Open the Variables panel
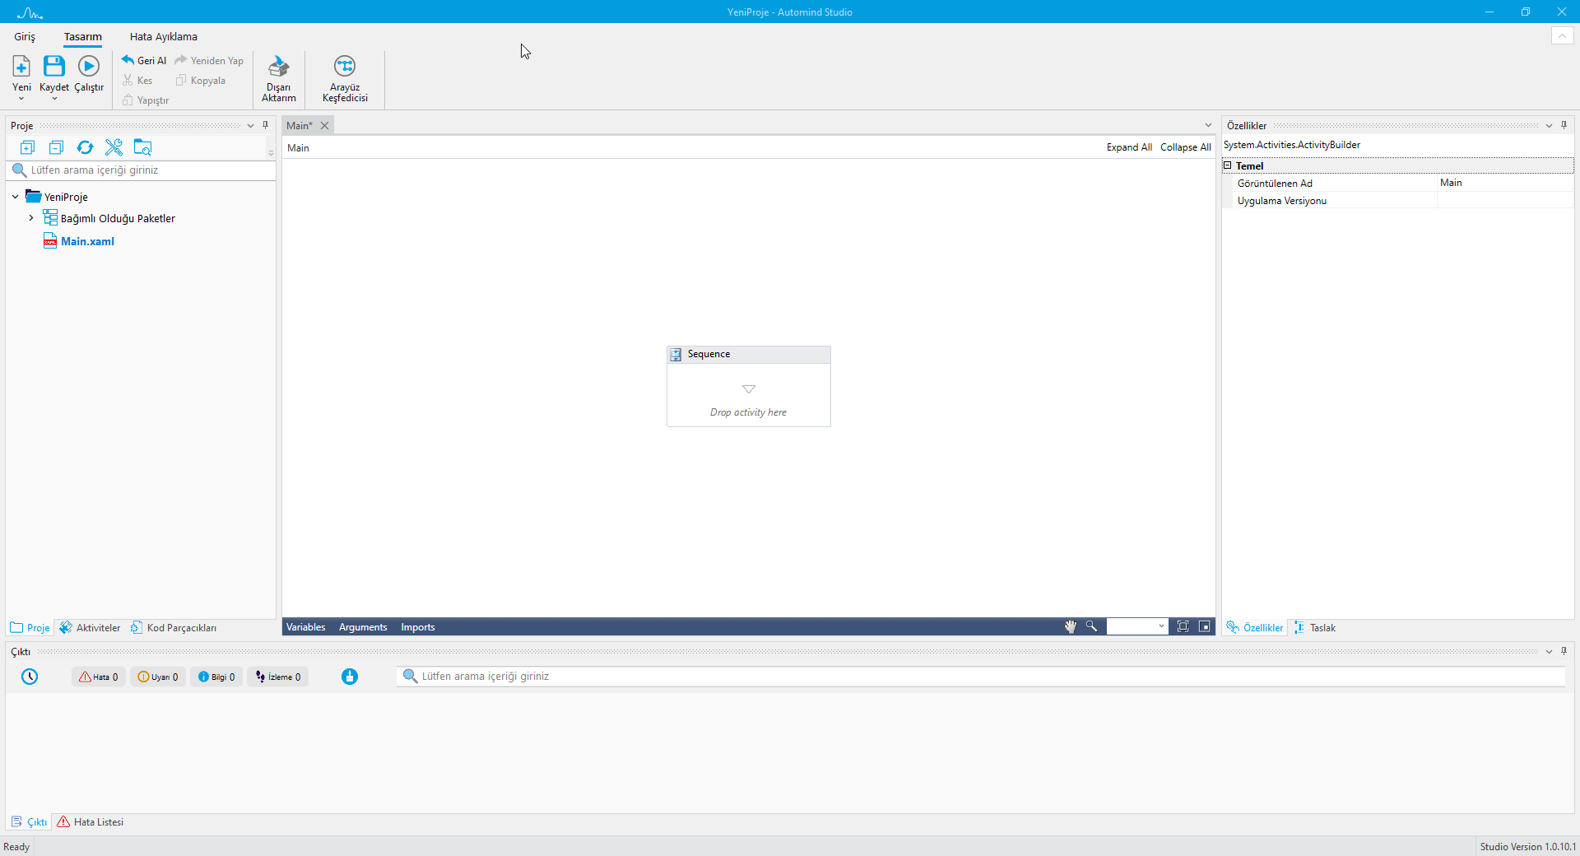This screenshot has width=1580, height=856. 305,627
